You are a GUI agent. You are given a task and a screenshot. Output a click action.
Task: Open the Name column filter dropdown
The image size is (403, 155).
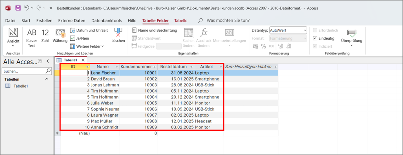pos(117,67)
